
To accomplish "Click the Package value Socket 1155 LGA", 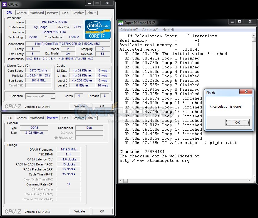I will click(x=54, y=32).
